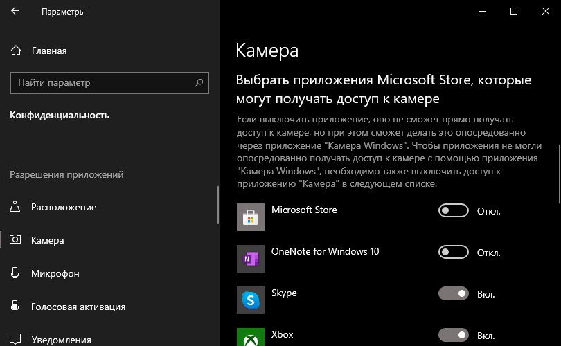Click the Microsoft Store app icon
The image size is (561, 346).
pos(251,217)
